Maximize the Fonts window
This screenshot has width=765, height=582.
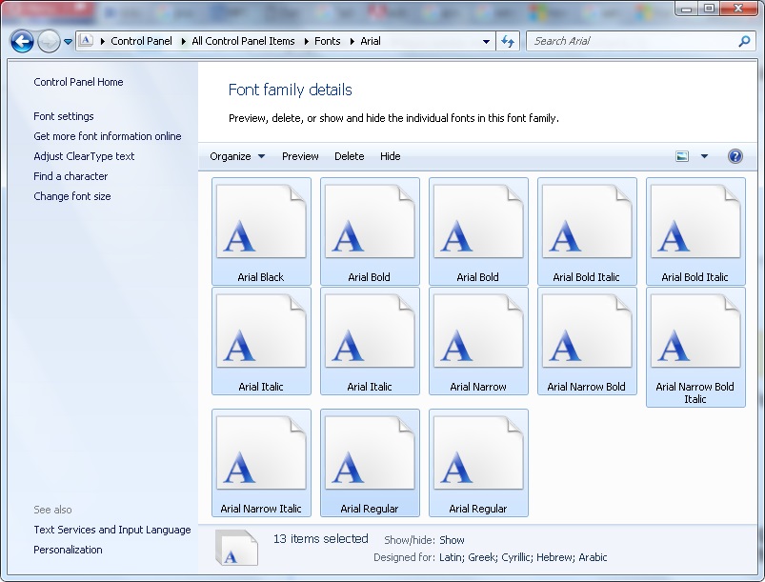(710, 9)
